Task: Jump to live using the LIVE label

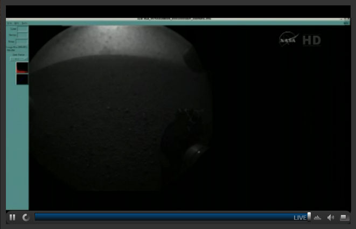Action: coord(299,217)
